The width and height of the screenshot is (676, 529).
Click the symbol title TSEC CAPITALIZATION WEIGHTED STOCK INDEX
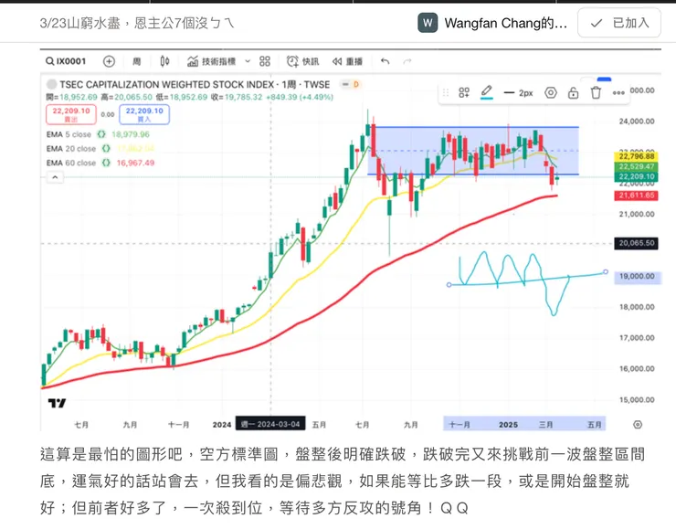[x=167, y=84]
